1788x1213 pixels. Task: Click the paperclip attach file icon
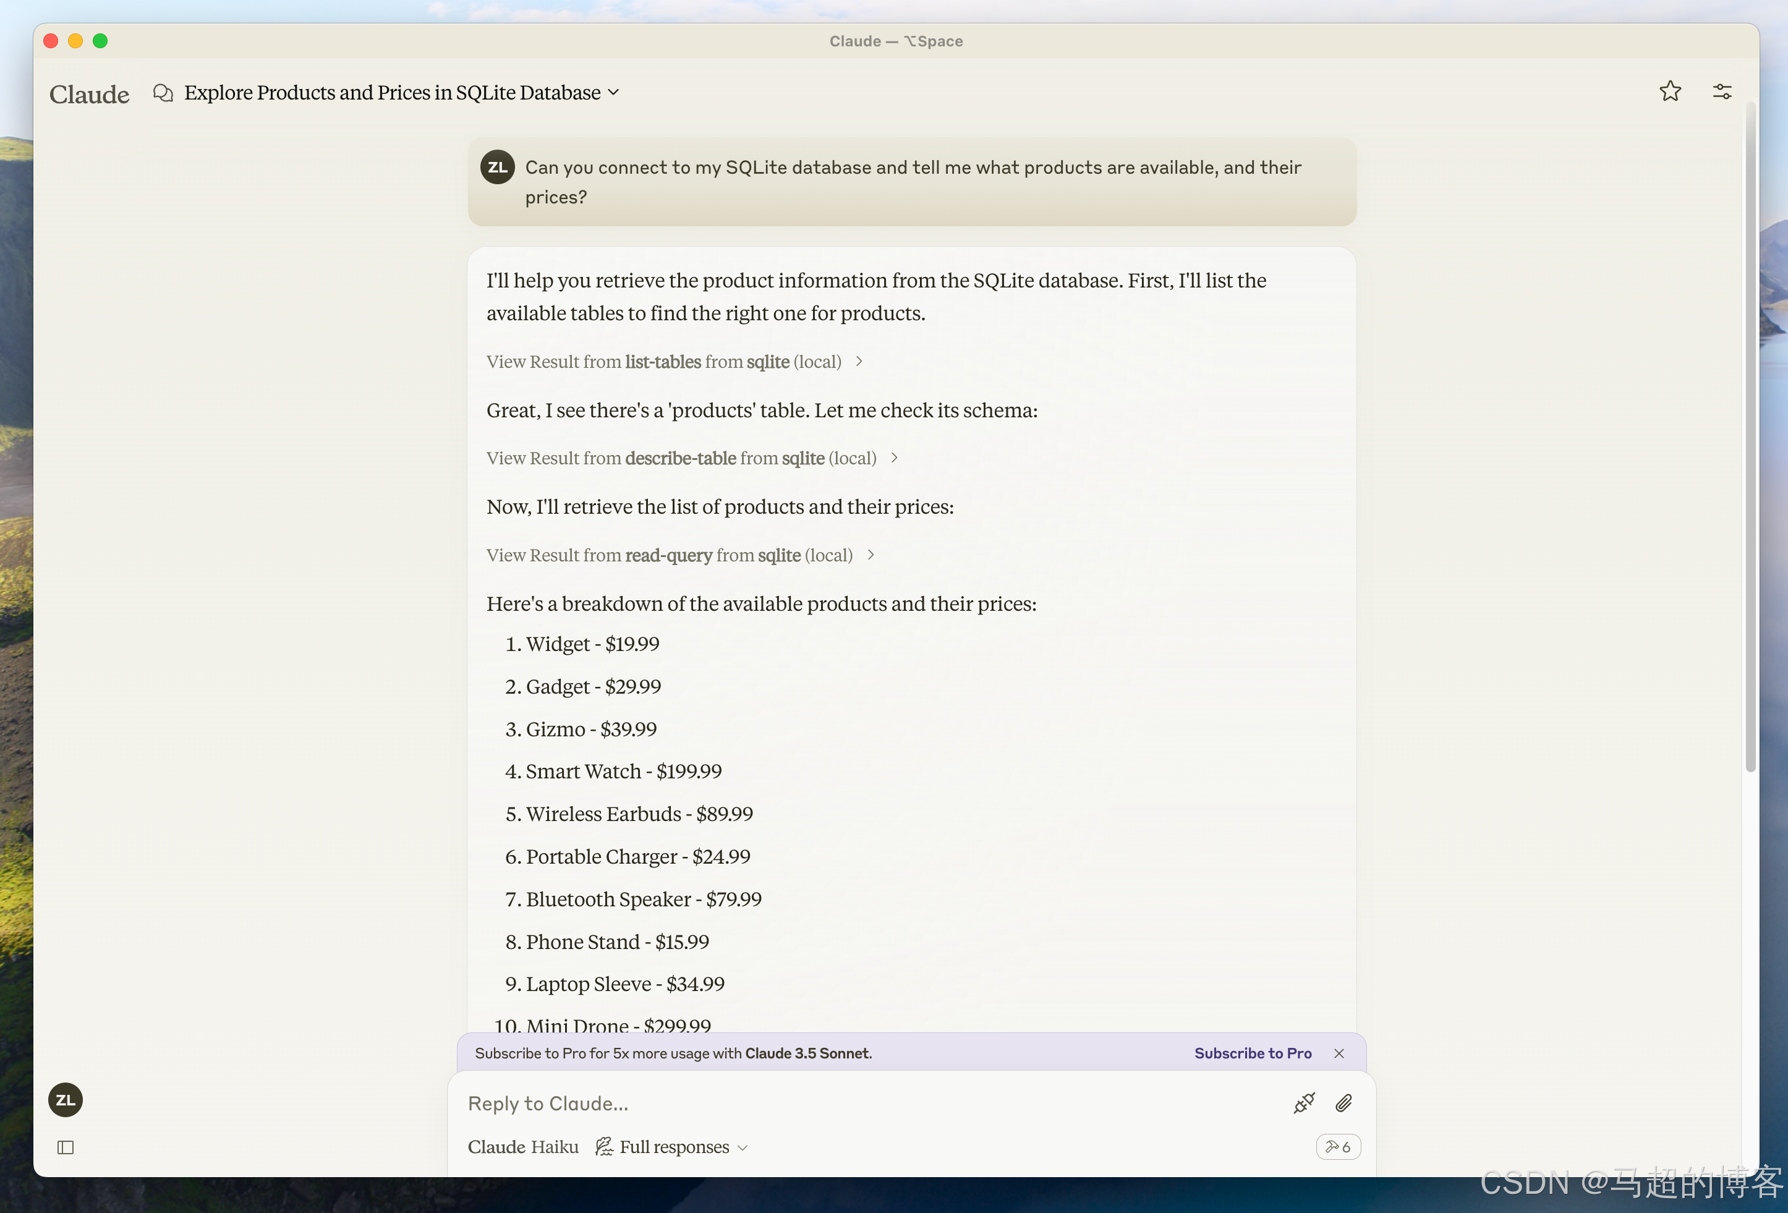point(1344,1103)
